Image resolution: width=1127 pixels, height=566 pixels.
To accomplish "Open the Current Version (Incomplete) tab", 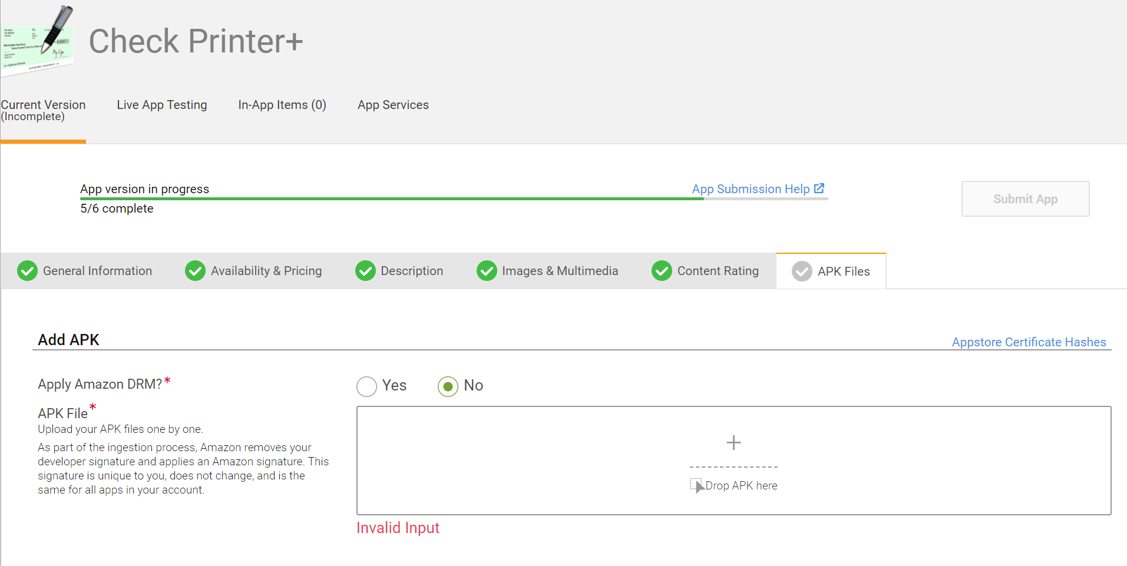I will (43, 110).
